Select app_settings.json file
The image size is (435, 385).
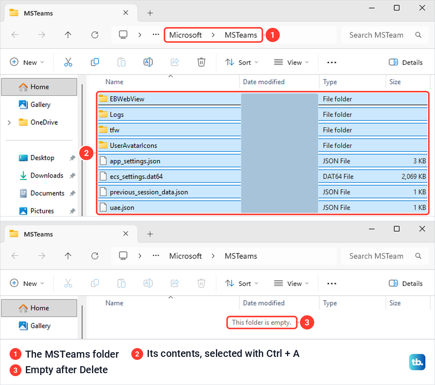(263, 161)
